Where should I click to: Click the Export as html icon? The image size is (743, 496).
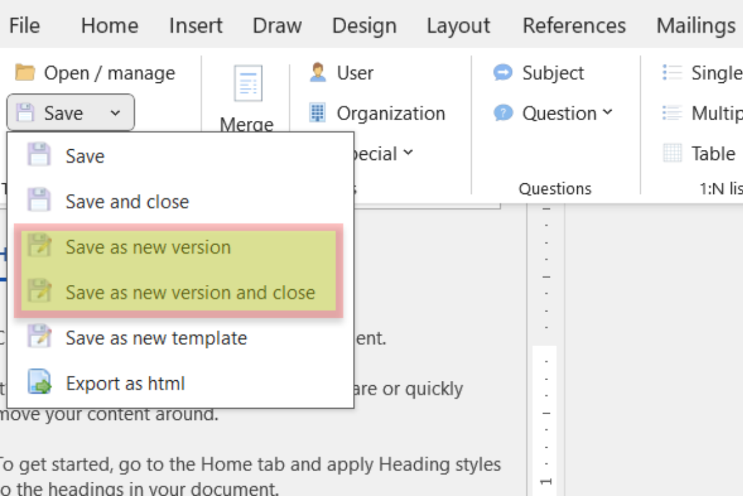pyautogui.click(x=40, y=383)
